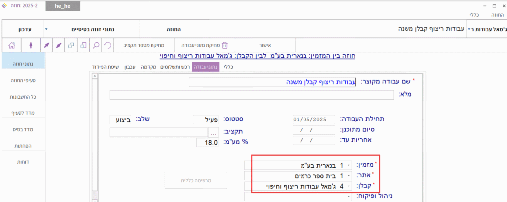Click the home icon in the toolbar
Viewport: 507px width, 202px height.
(11, 45)
